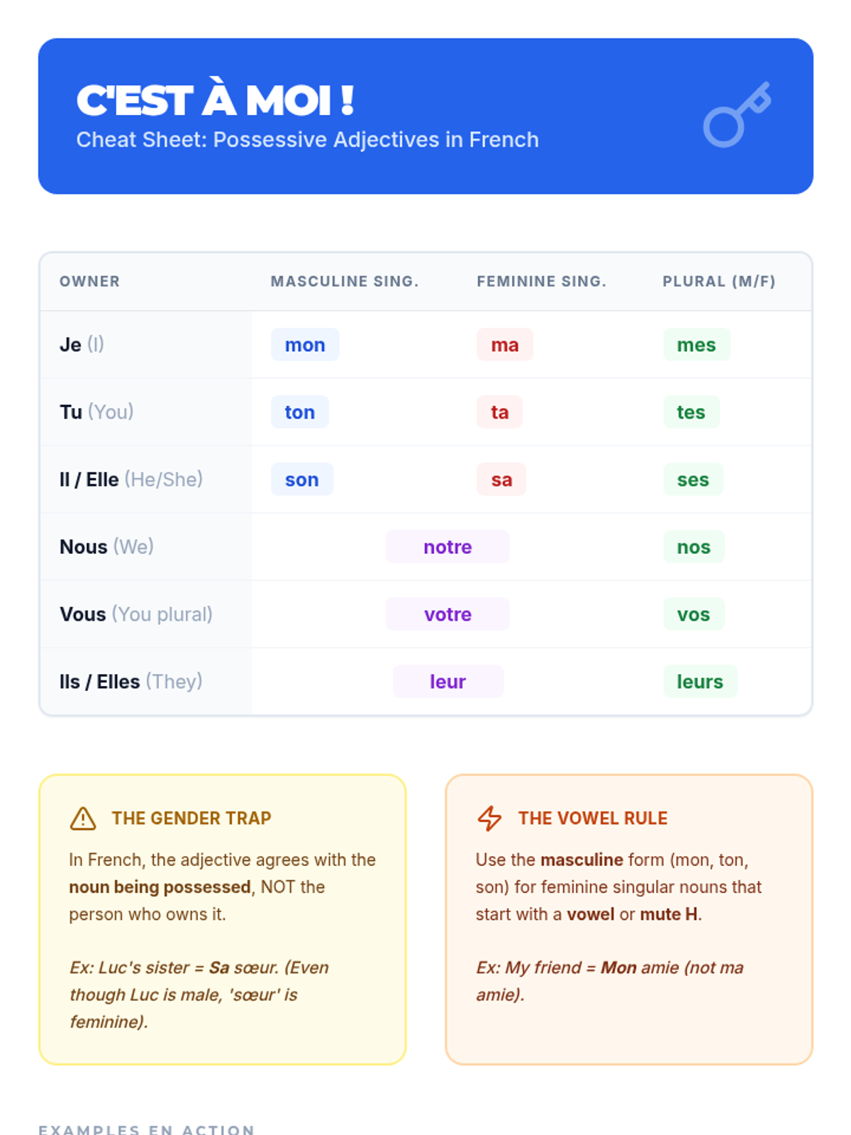The image size is (851, 1135).
Task: Click the key icon in the blue header
Action: point(738,115)
